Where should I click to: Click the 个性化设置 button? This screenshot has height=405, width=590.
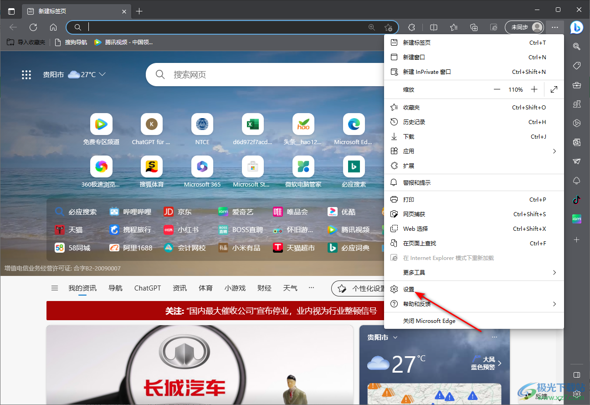click(x=359, y=288)
